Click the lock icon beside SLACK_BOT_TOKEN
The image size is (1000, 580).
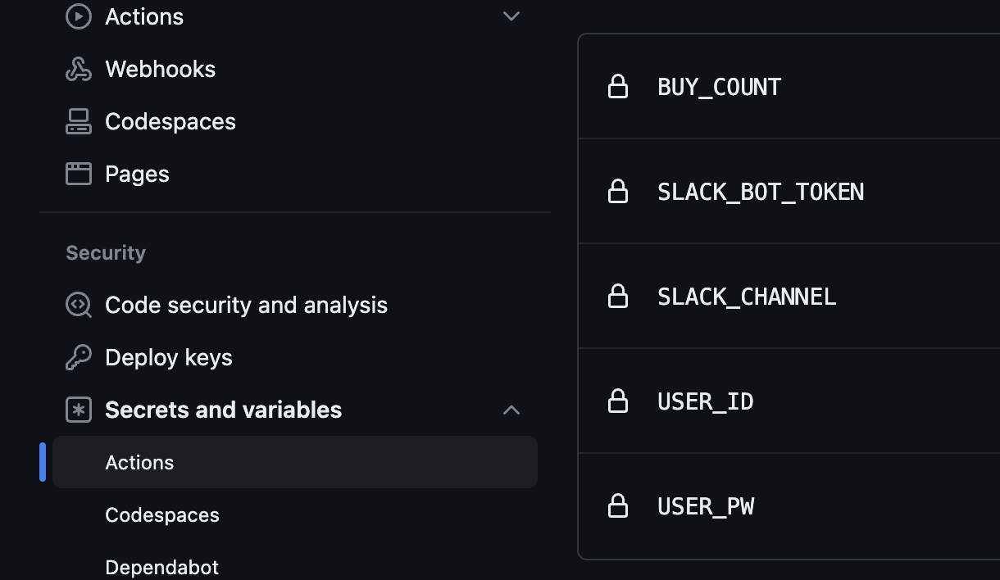point(618,191)
